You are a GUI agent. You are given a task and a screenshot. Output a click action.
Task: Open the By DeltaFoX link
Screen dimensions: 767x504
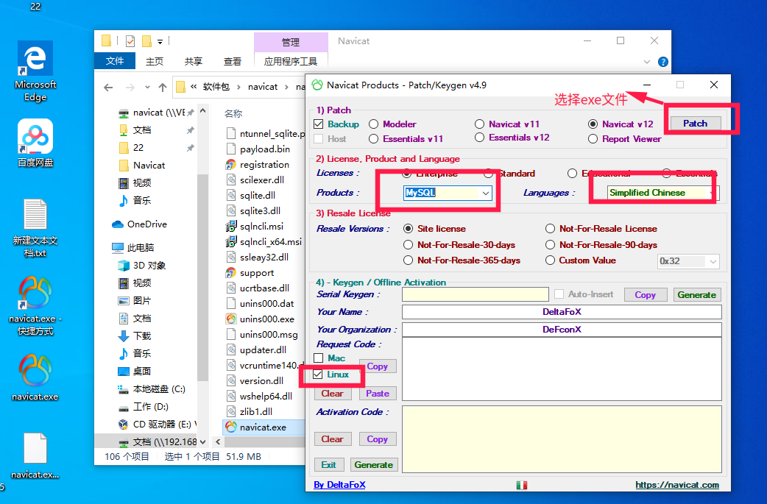pos(339,484)
